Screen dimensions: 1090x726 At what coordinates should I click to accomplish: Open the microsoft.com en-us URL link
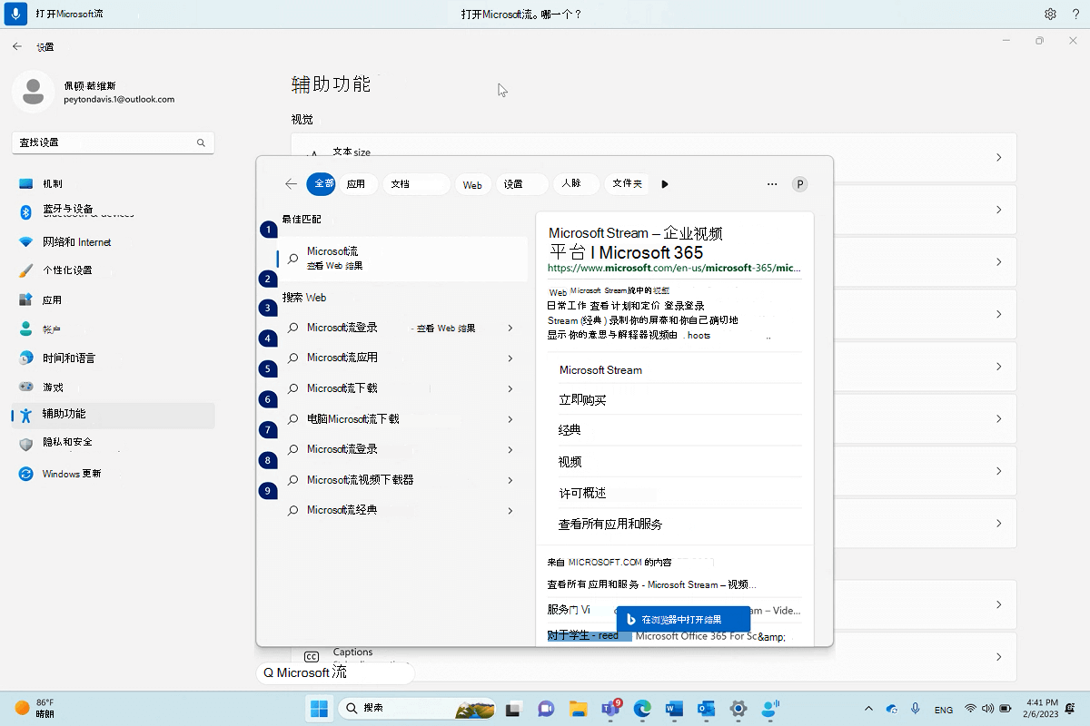coord(675,269)
